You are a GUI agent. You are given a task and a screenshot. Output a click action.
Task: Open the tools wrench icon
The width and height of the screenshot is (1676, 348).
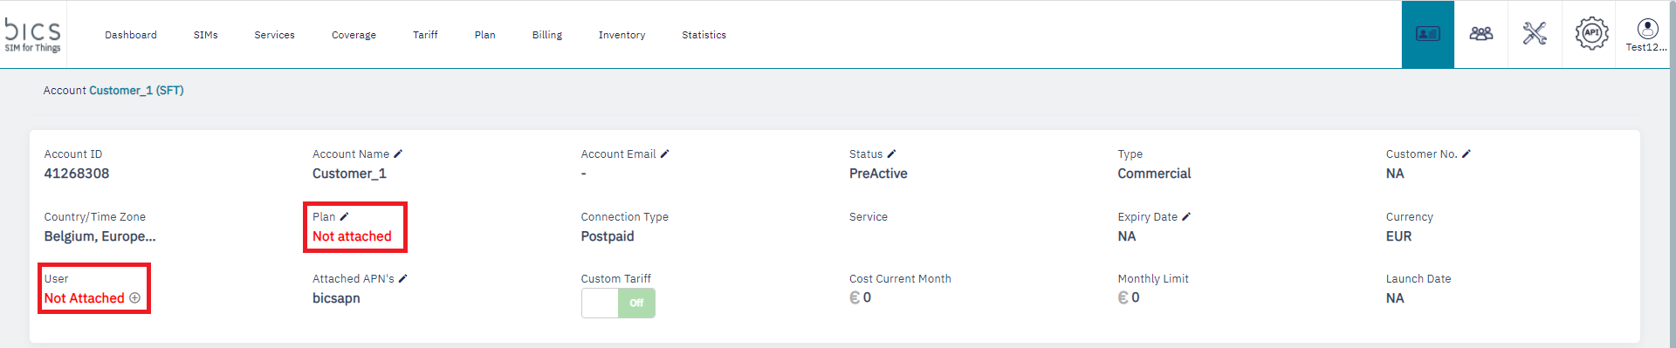pos(1535,34)
